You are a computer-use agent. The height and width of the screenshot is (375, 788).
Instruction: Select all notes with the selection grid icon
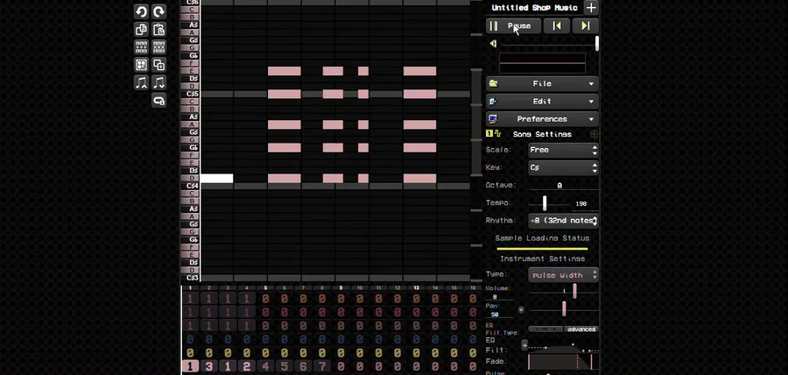click(141, 65)
